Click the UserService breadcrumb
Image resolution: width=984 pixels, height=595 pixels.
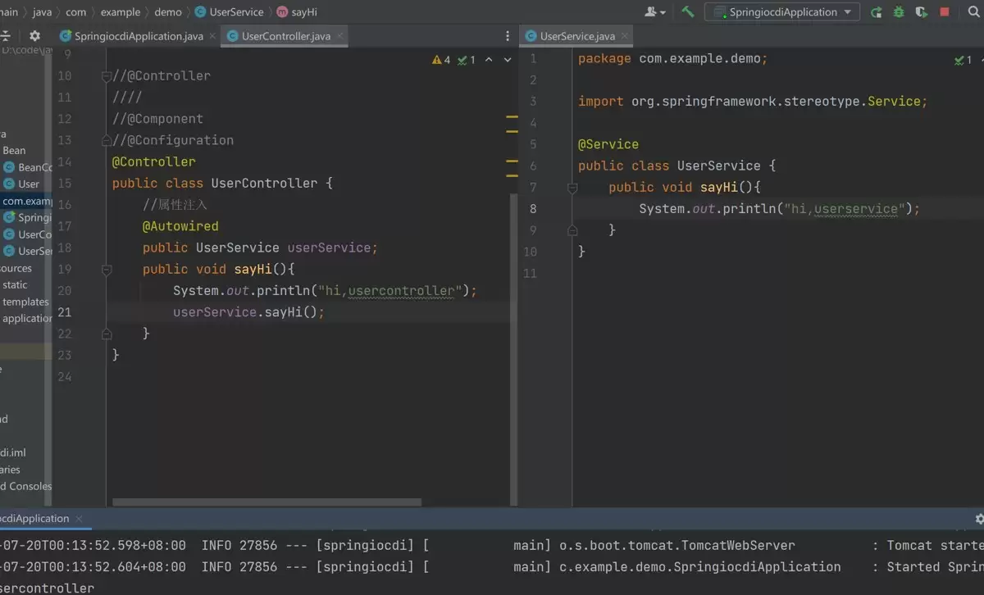tap(236, 12)
